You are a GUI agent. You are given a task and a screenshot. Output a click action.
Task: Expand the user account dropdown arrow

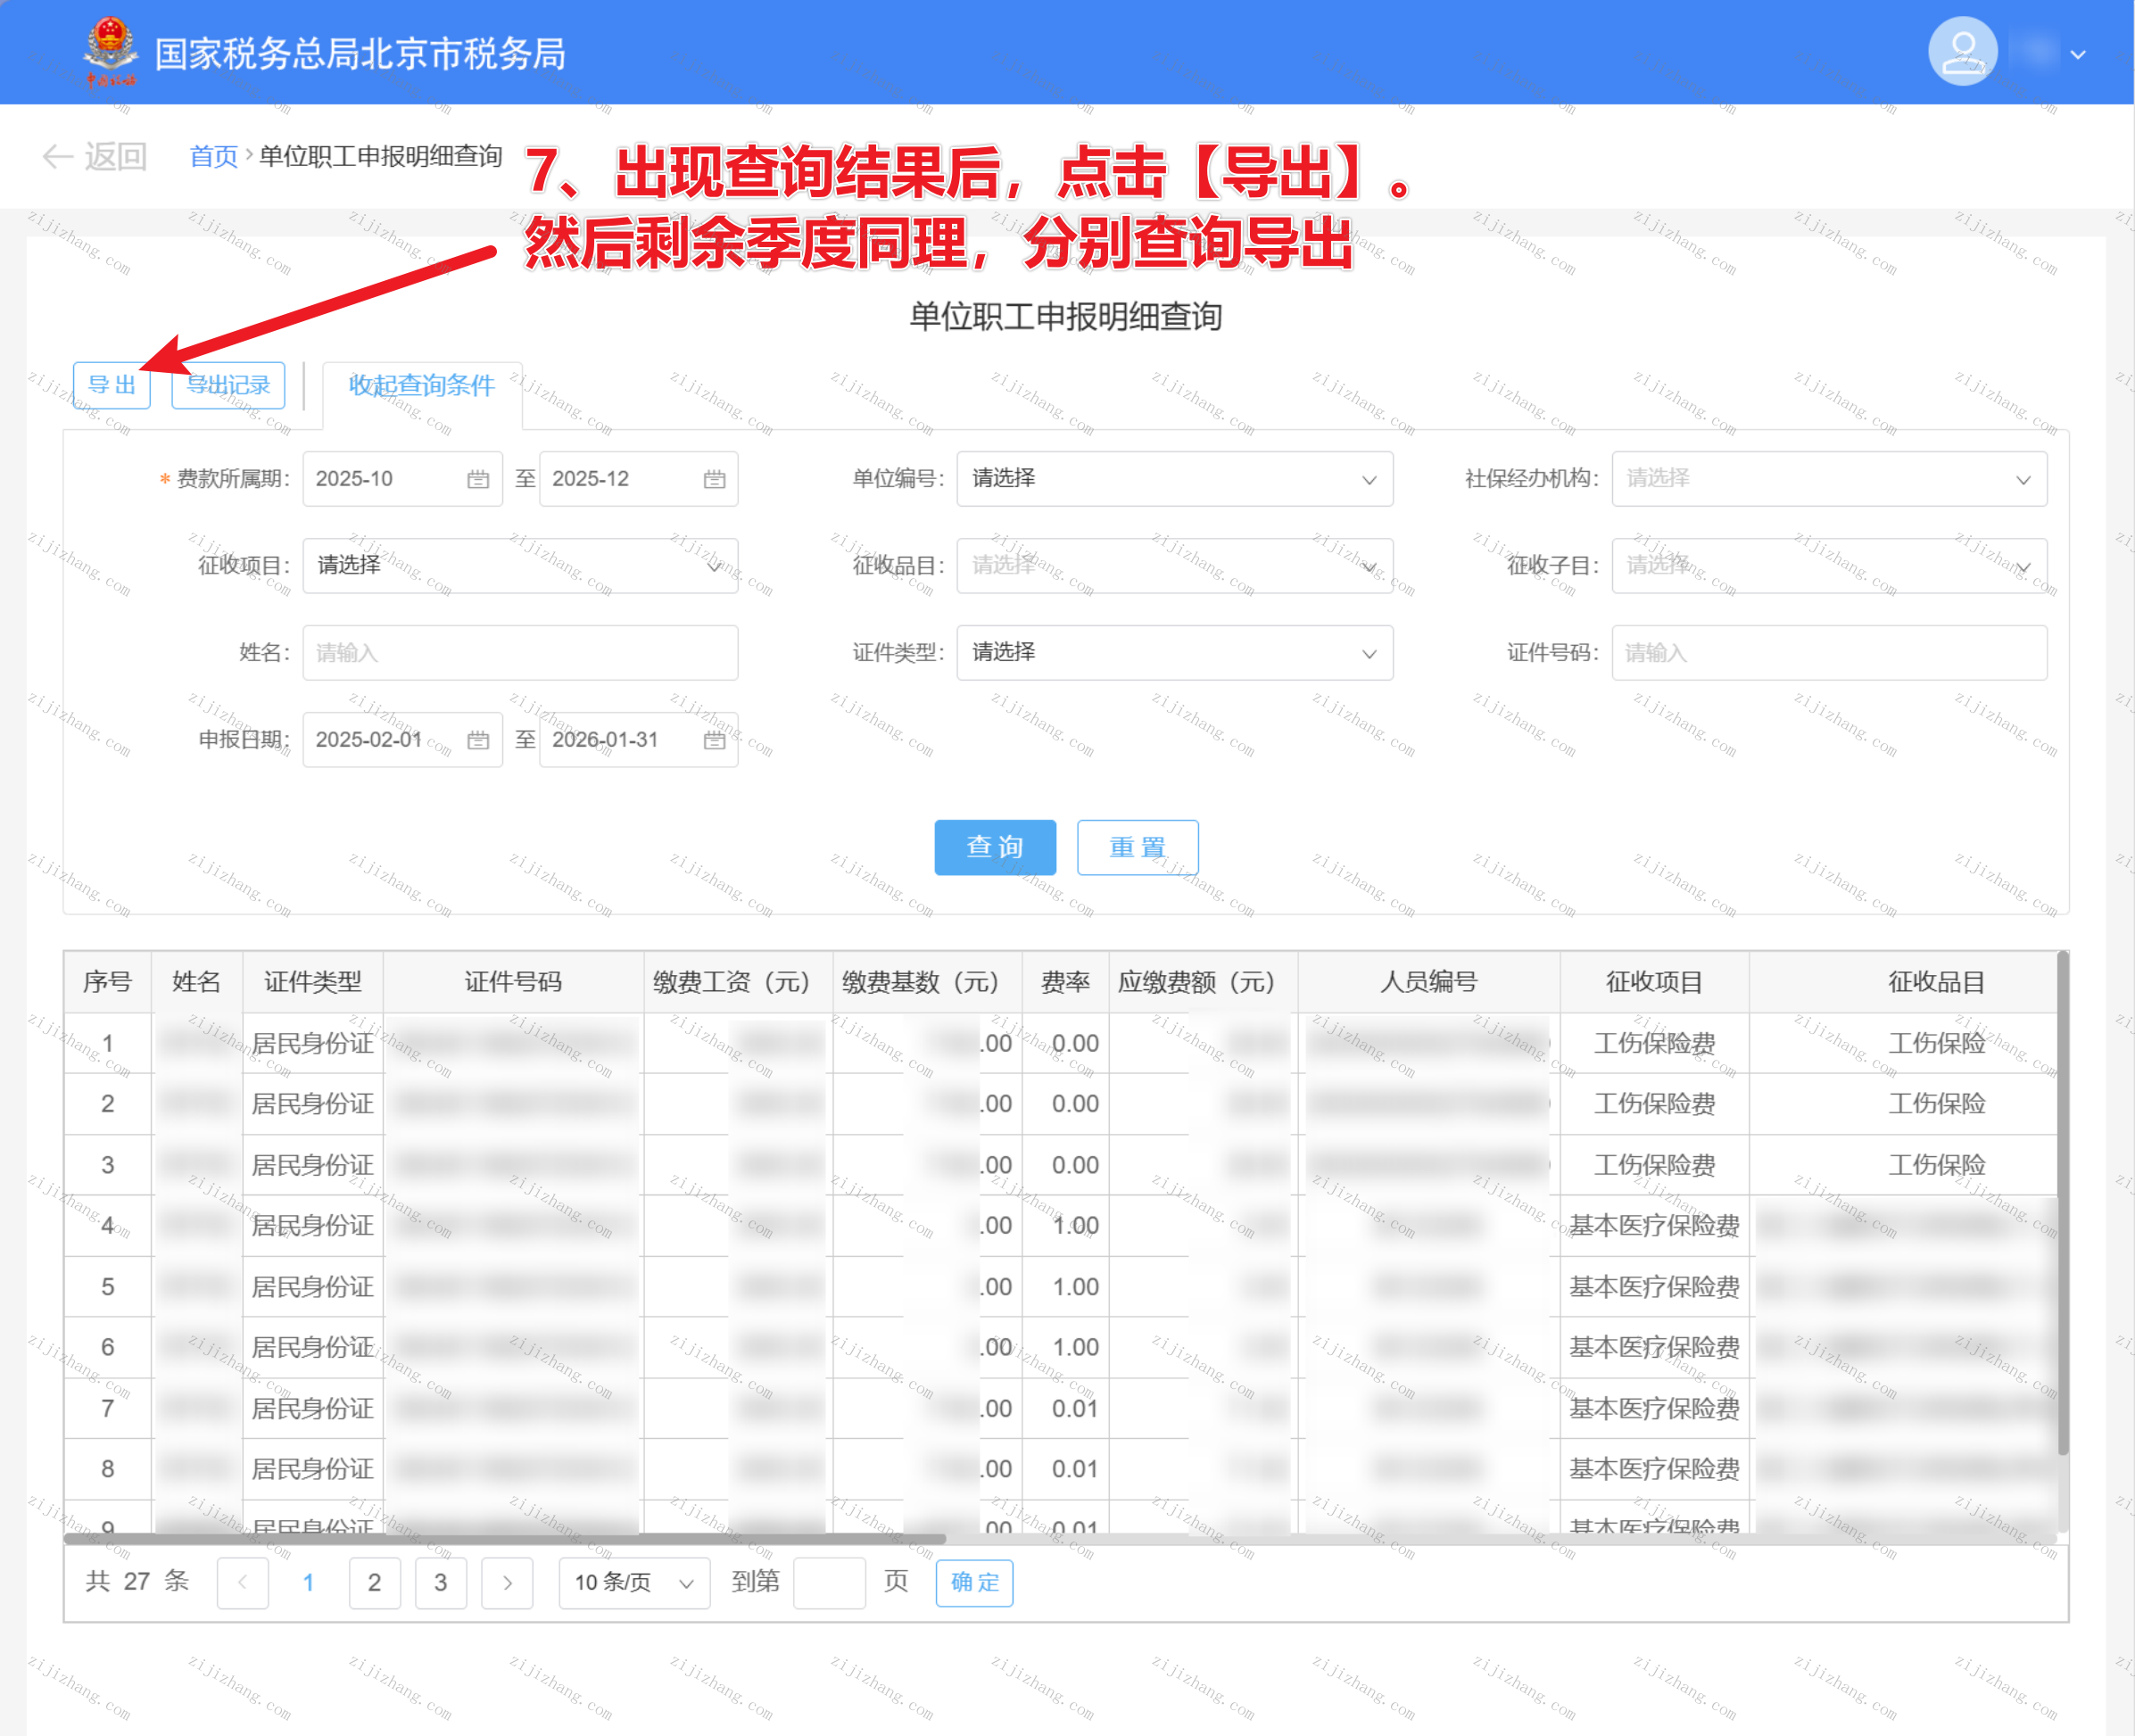(x=2078, y=55)
